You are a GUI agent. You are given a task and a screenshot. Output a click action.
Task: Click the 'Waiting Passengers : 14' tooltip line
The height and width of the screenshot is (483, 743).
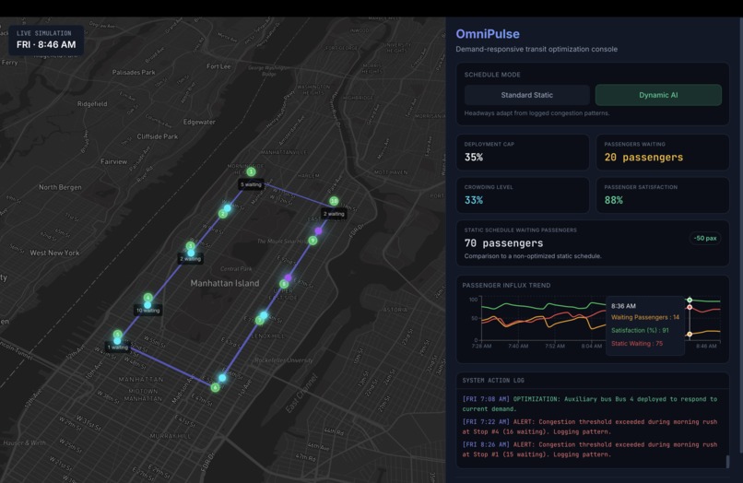click(x=645, y=317)
